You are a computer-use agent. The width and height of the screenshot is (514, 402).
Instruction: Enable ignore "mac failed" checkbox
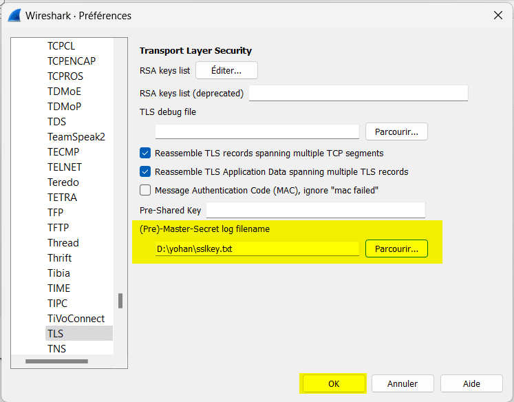[145, 190]
